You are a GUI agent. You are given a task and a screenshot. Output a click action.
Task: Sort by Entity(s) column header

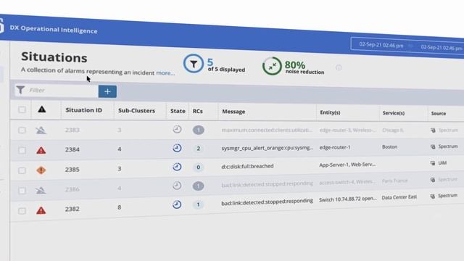330,112
